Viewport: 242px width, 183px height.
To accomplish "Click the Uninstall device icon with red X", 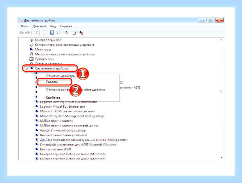I will pyautogui.click(x=81, y=33).
